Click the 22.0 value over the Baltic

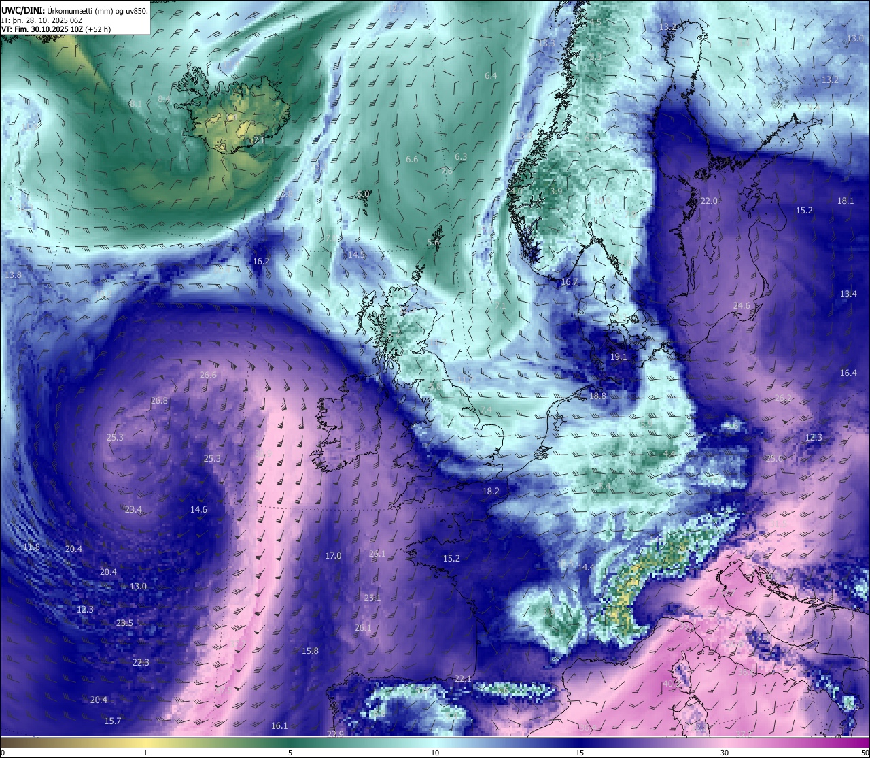709,201
